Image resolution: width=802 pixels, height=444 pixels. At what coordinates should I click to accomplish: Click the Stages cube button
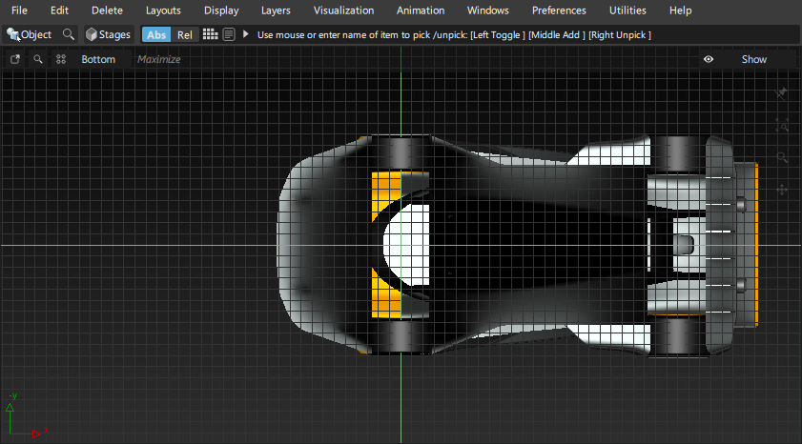(x=108, y=34)
